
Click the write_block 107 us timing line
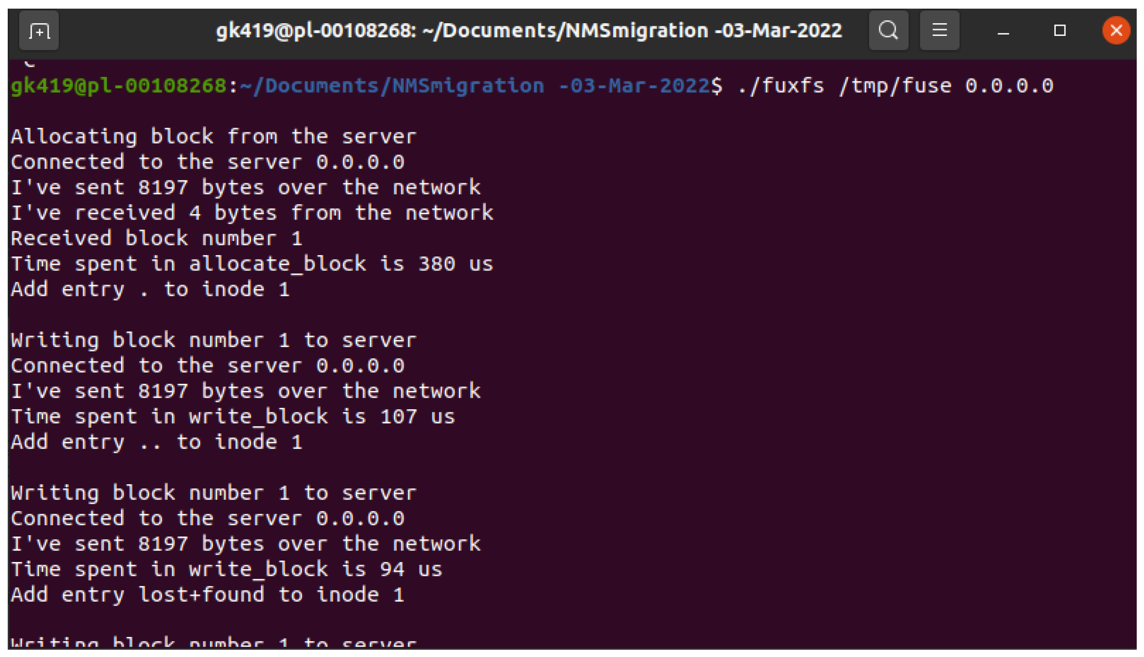coord(233,417)
